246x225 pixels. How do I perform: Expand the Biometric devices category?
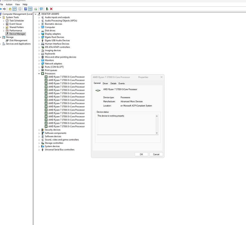(x=39, y=24)
